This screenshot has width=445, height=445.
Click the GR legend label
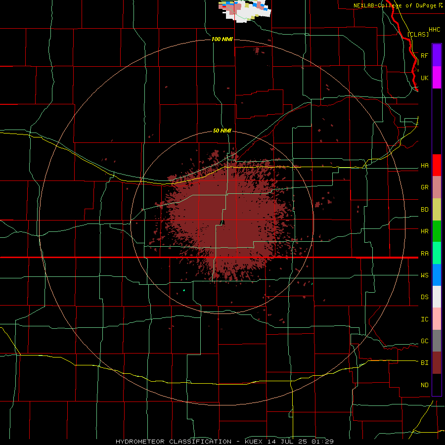(424, 187)
